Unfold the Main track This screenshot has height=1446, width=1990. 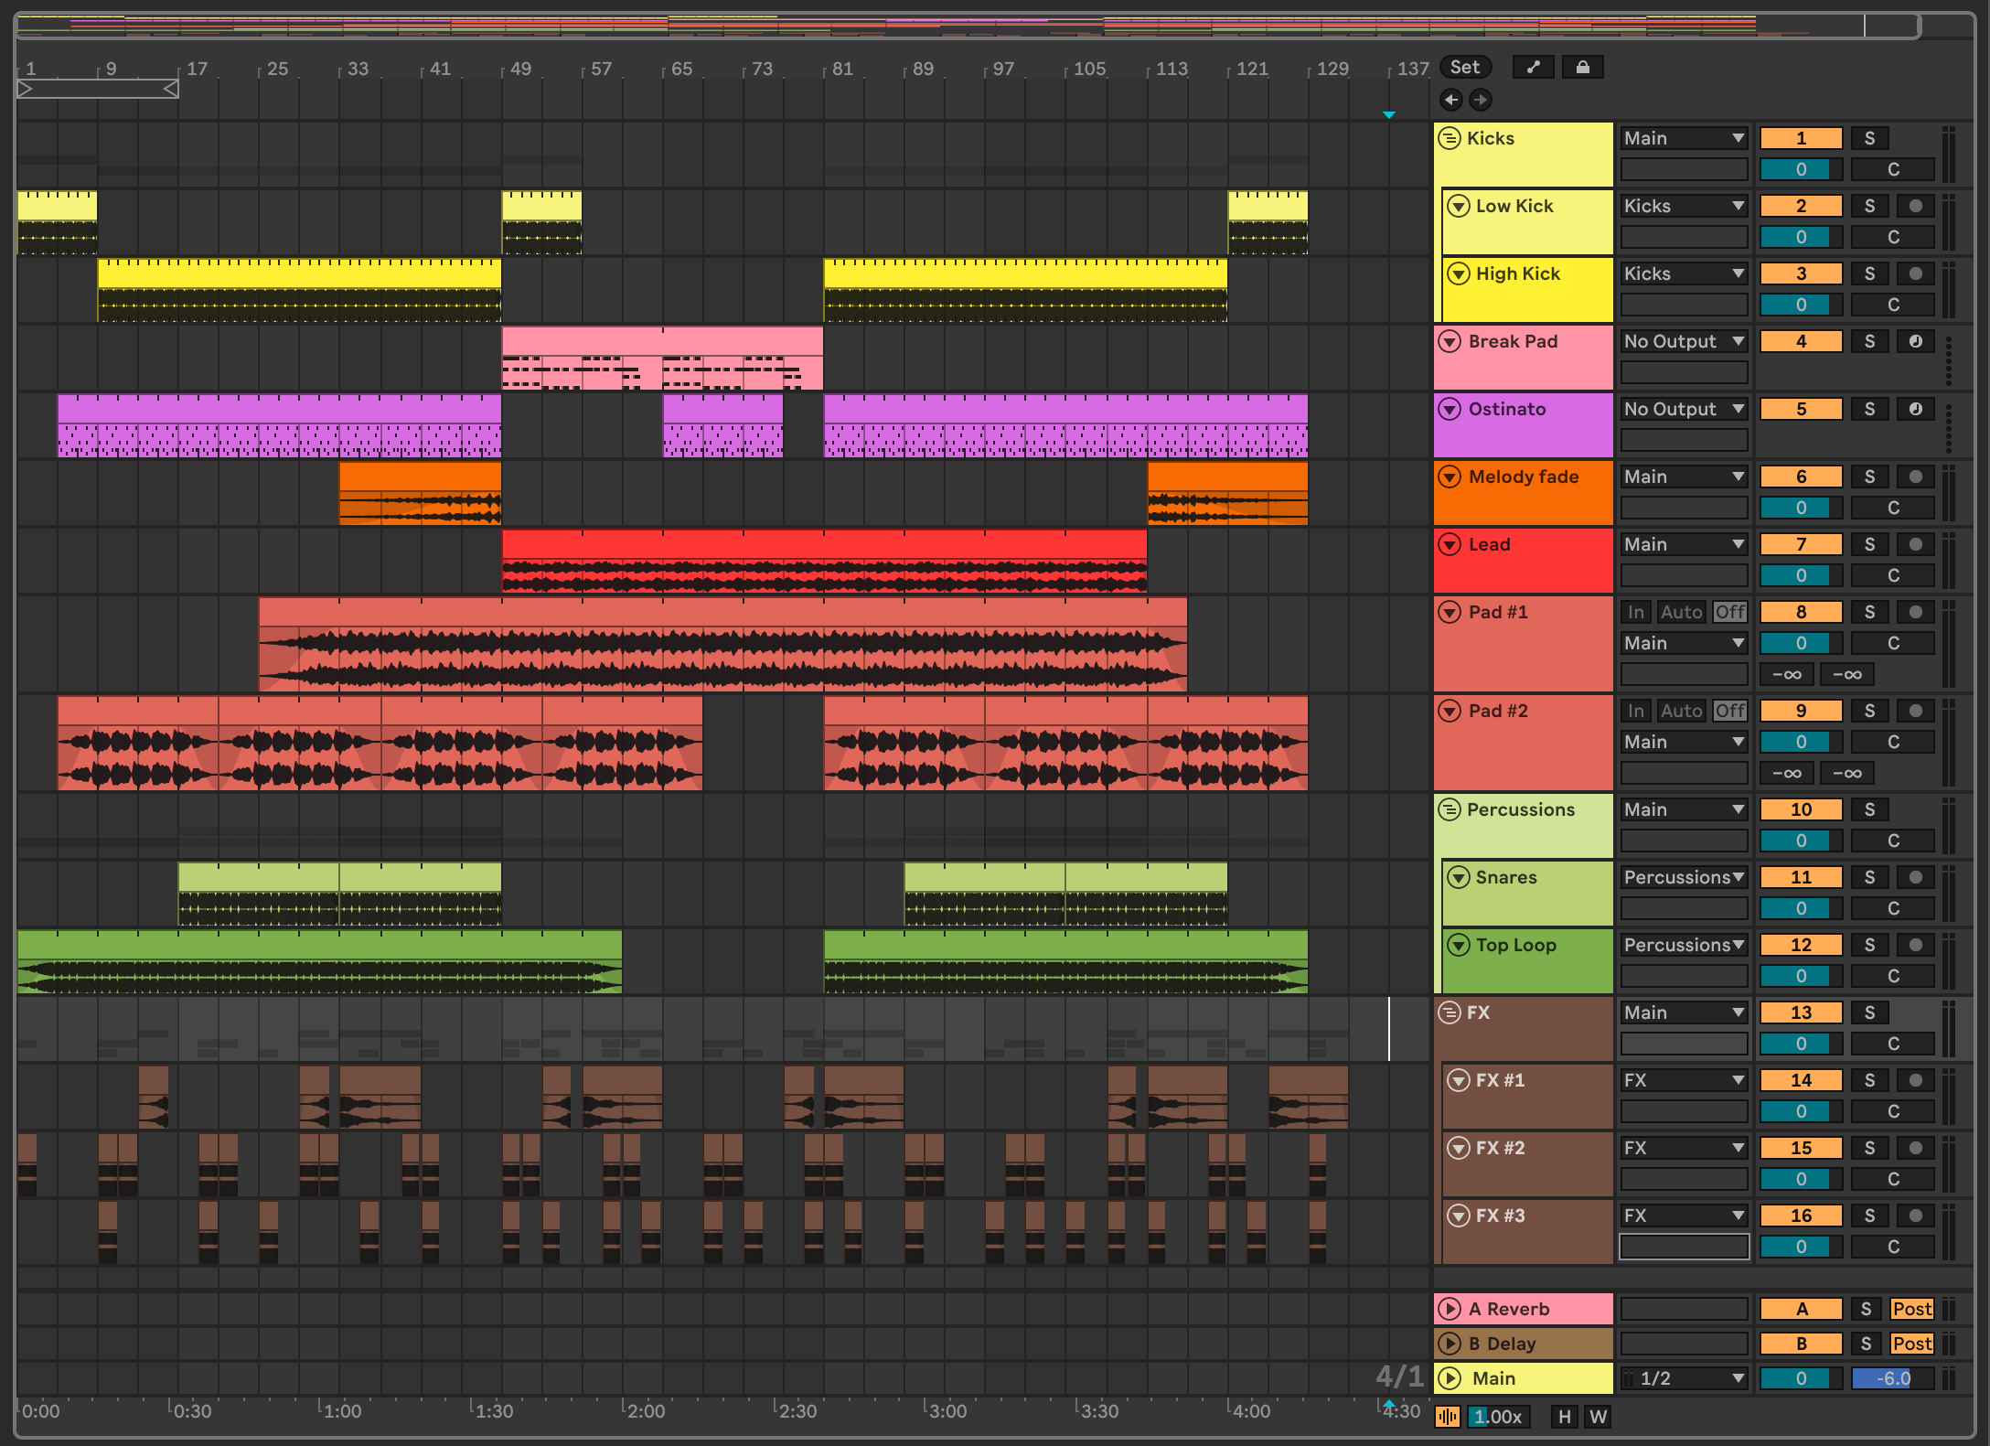point(1450,1378)
